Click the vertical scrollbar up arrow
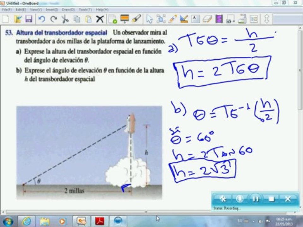Image resolution: width=303 pixels, height=227 pixels. (300, 28)
